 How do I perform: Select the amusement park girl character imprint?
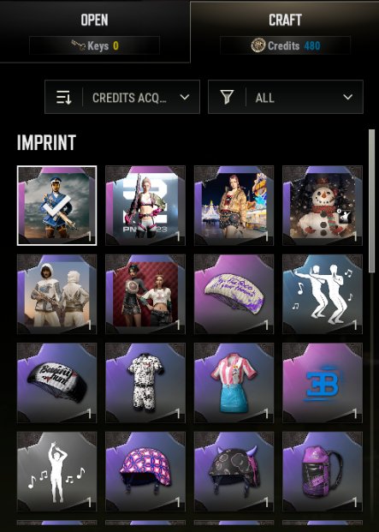(x=234, y=206)
